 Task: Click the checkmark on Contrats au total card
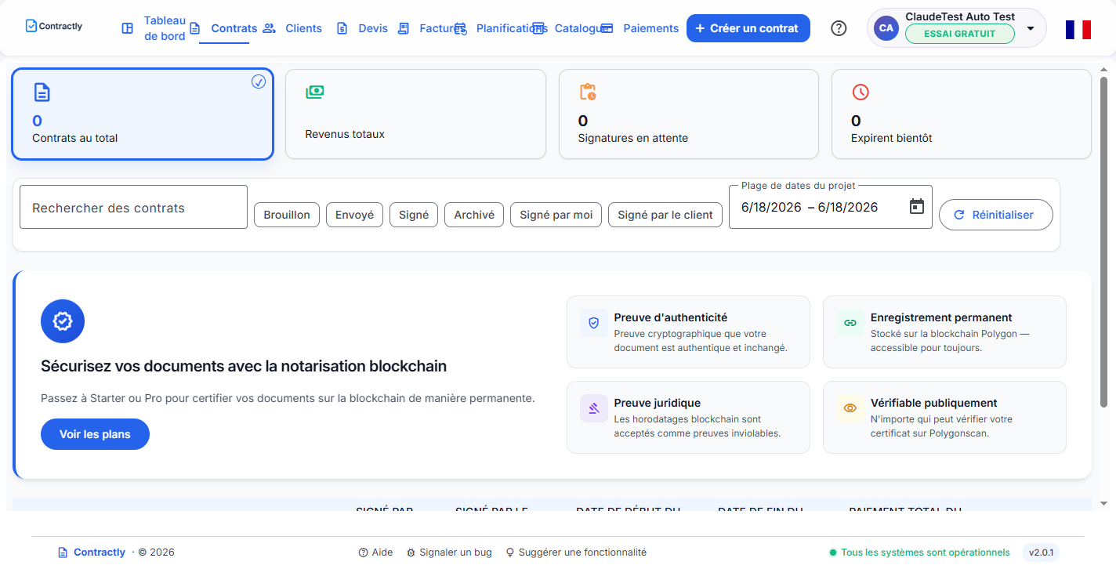(x=259, y=82)
